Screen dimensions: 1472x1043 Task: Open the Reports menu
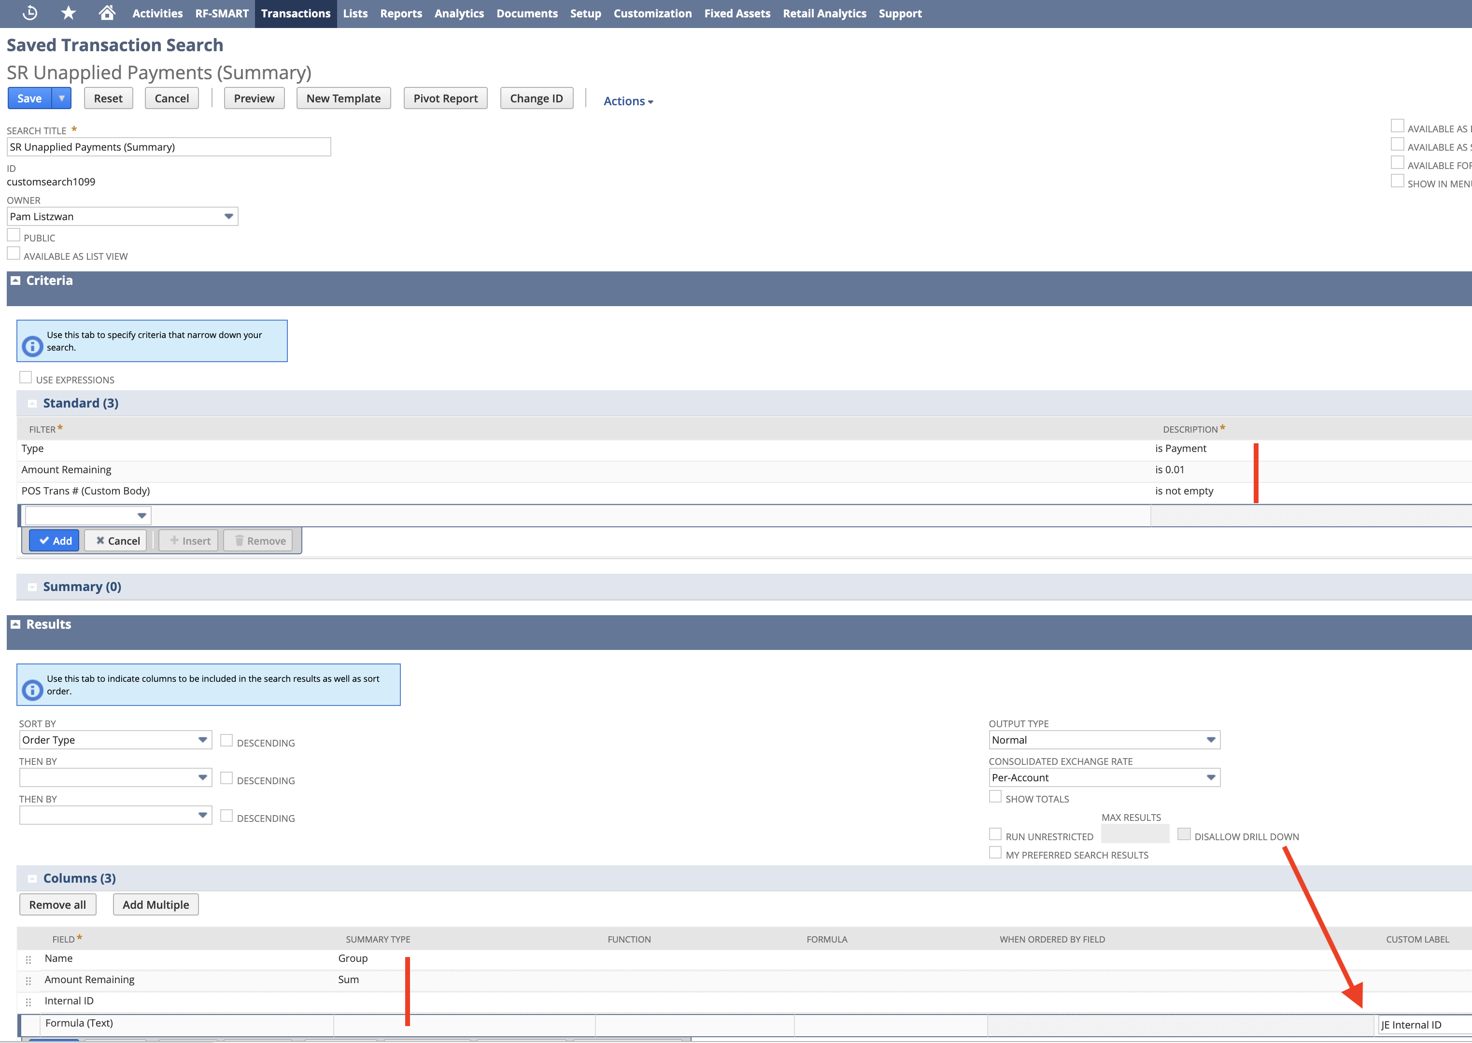[401, 14]
